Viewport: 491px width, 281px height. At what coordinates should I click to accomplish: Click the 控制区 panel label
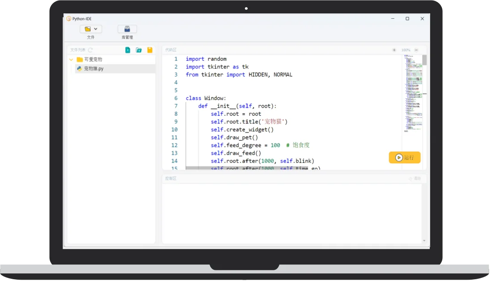(x=171, y=178)
